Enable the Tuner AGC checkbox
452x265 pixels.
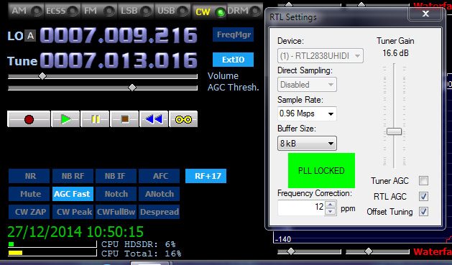point(423,181)
